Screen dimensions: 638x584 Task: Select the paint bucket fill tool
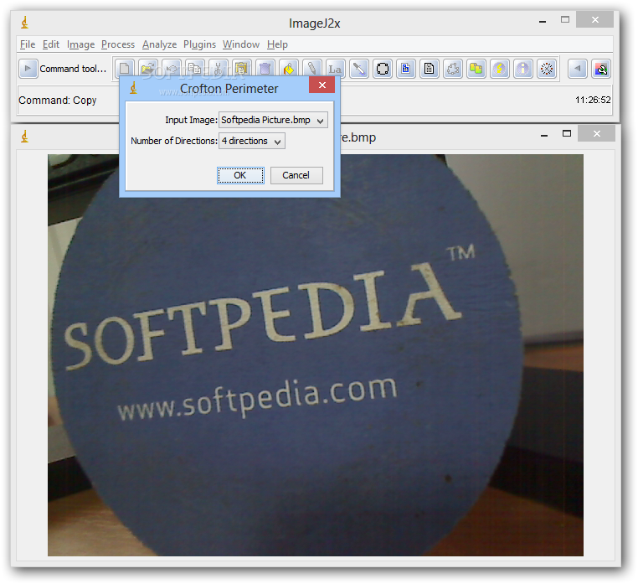[x=289, y=69]
